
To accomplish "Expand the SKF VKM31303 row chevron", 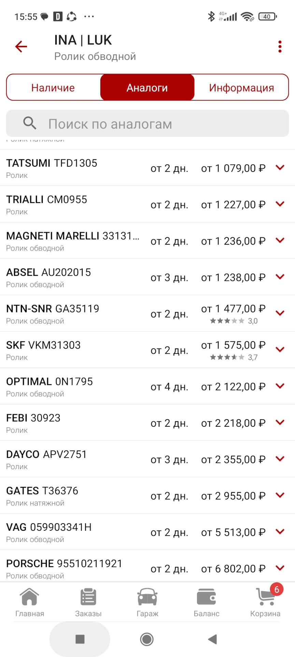I will pos(280,350).
